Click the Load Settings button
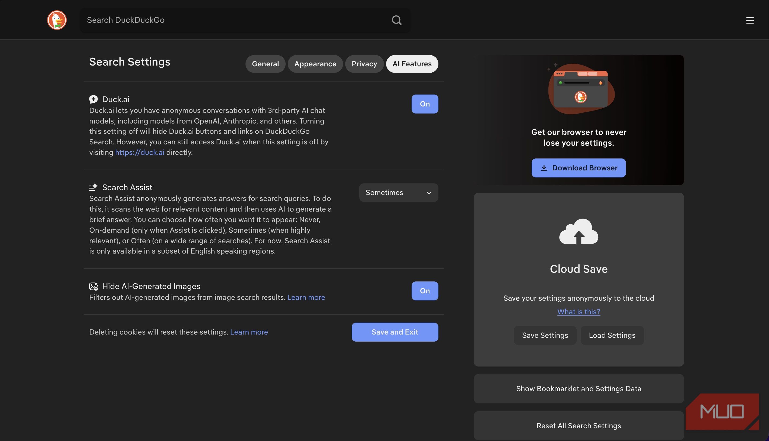Screen dimensions: 769x441 point(612,335)
